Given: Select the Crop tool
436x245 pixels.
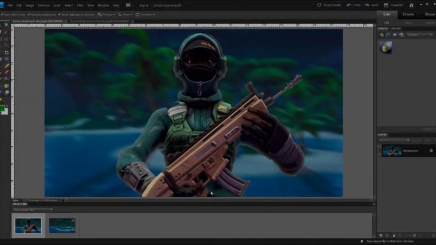Looking at the screenshot, I should 6,52.
